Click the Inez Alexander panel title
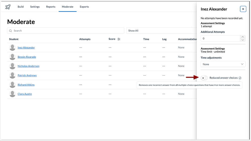Image resolution: width=251 pixels, height=141 pixels. [x=214, y=9]
